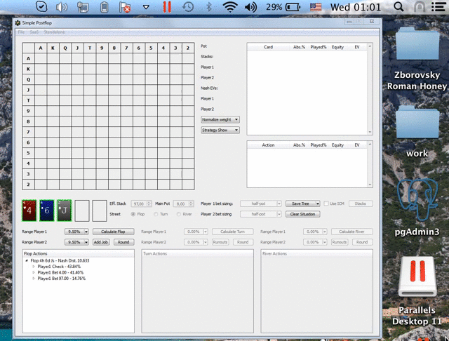The width and height of the screenshot is (449, 341).
Task: Click the Clear Situation button
Action: pos(302,214)
